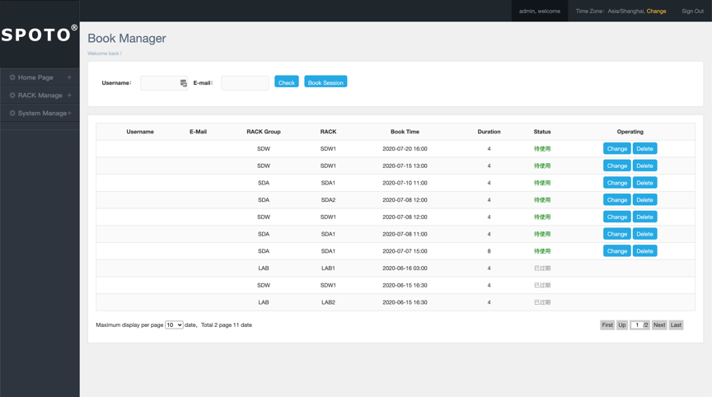Change the 2020-07-15 13:00 booking

coord(616,166)
